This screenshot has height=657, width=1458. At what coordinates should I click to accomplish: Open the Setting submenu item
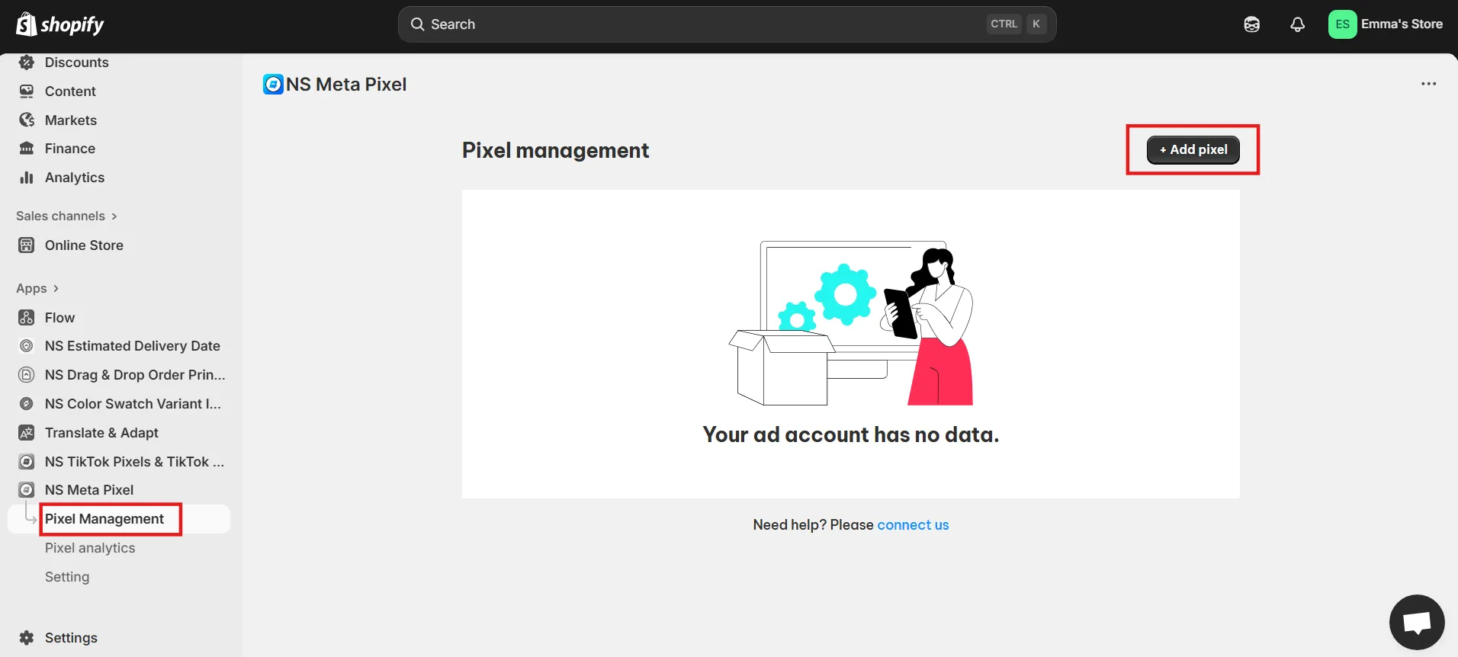click(x=67, y=577)
